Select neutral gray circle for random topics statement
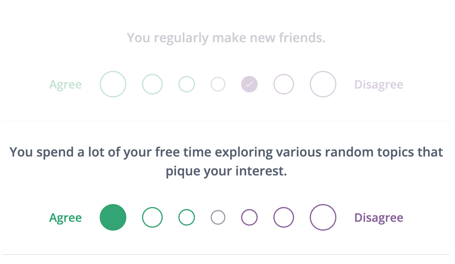455x264 pixels. tap(218, 217)
